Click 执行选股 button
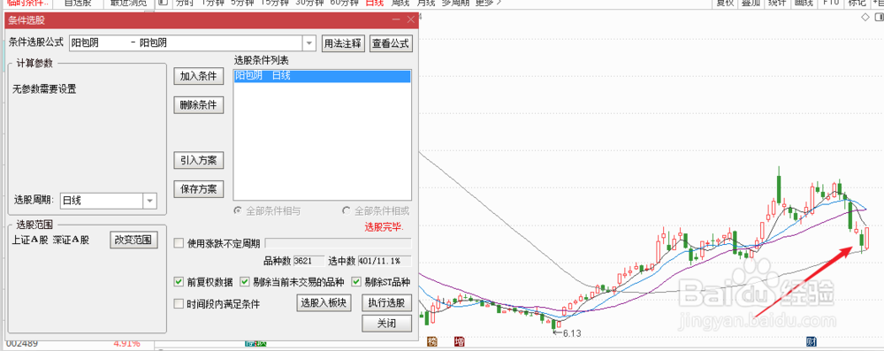884x351 pixels. tap(386, 303)
